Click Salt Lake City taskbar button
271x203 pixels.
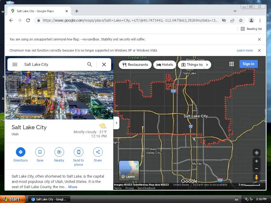point(49,199)
